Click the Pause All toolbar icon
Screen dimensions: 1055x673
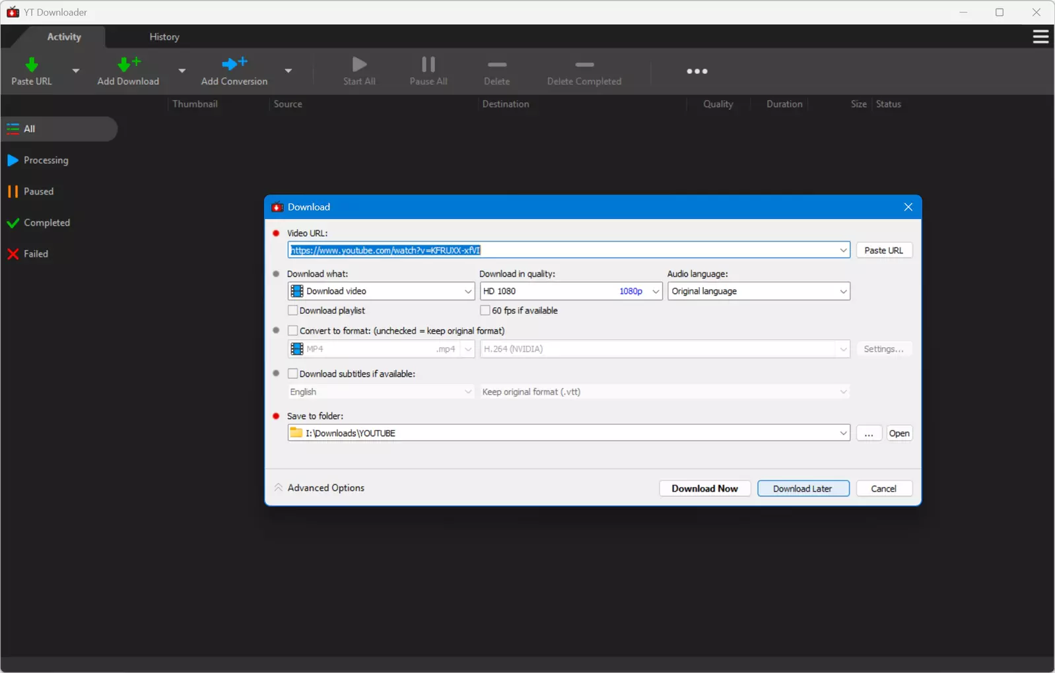click(x=428, y=64)
